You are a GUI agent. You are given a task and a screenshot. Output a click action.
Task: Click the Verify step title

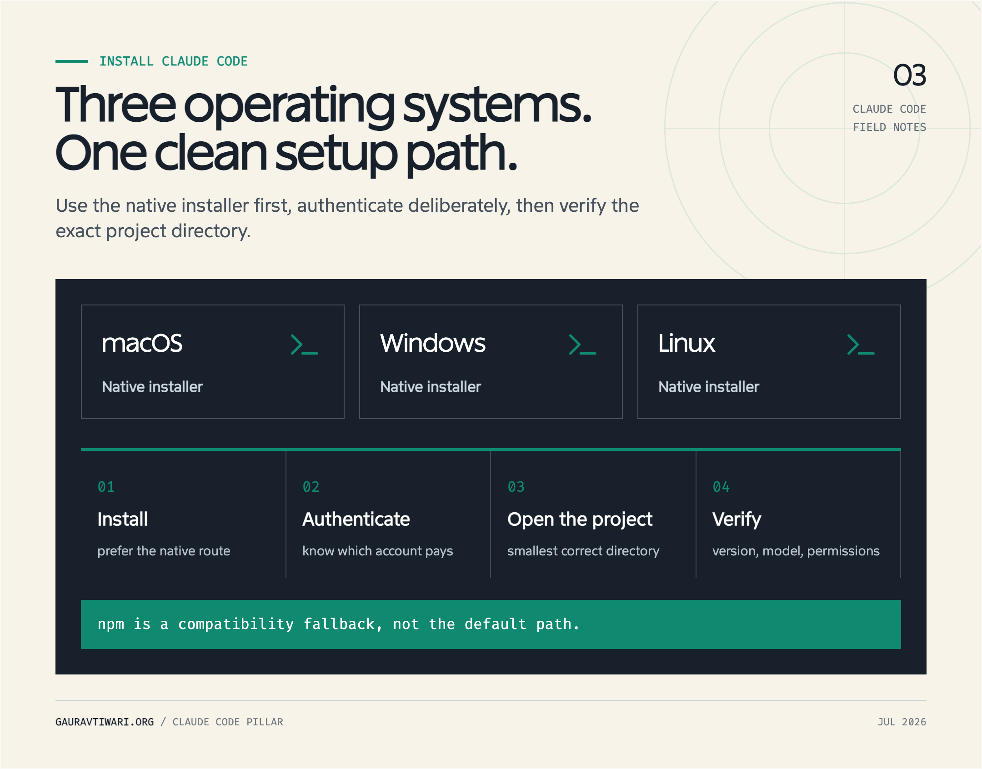coord(736,519)
